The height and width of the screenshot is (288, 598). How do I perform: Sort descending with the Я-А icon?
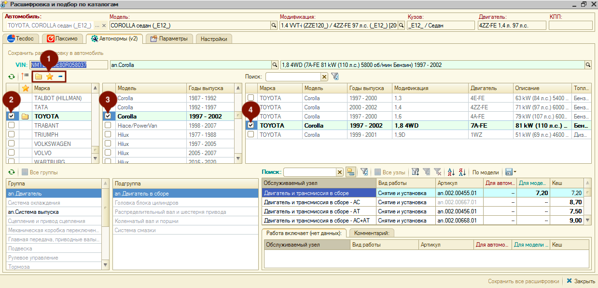coord(462,172)
